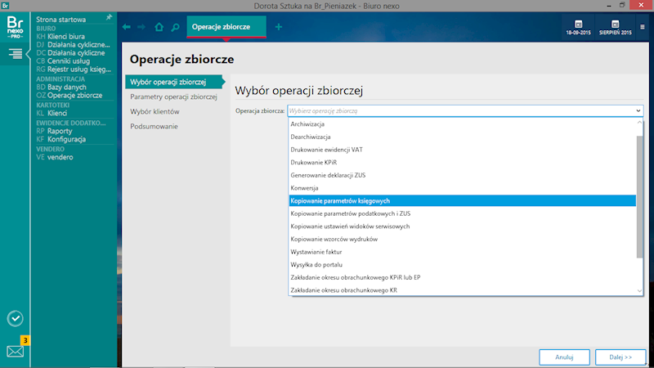654x368 pixels.
Task: Open the search magnifier icon
Action: (x=175, y=27)
